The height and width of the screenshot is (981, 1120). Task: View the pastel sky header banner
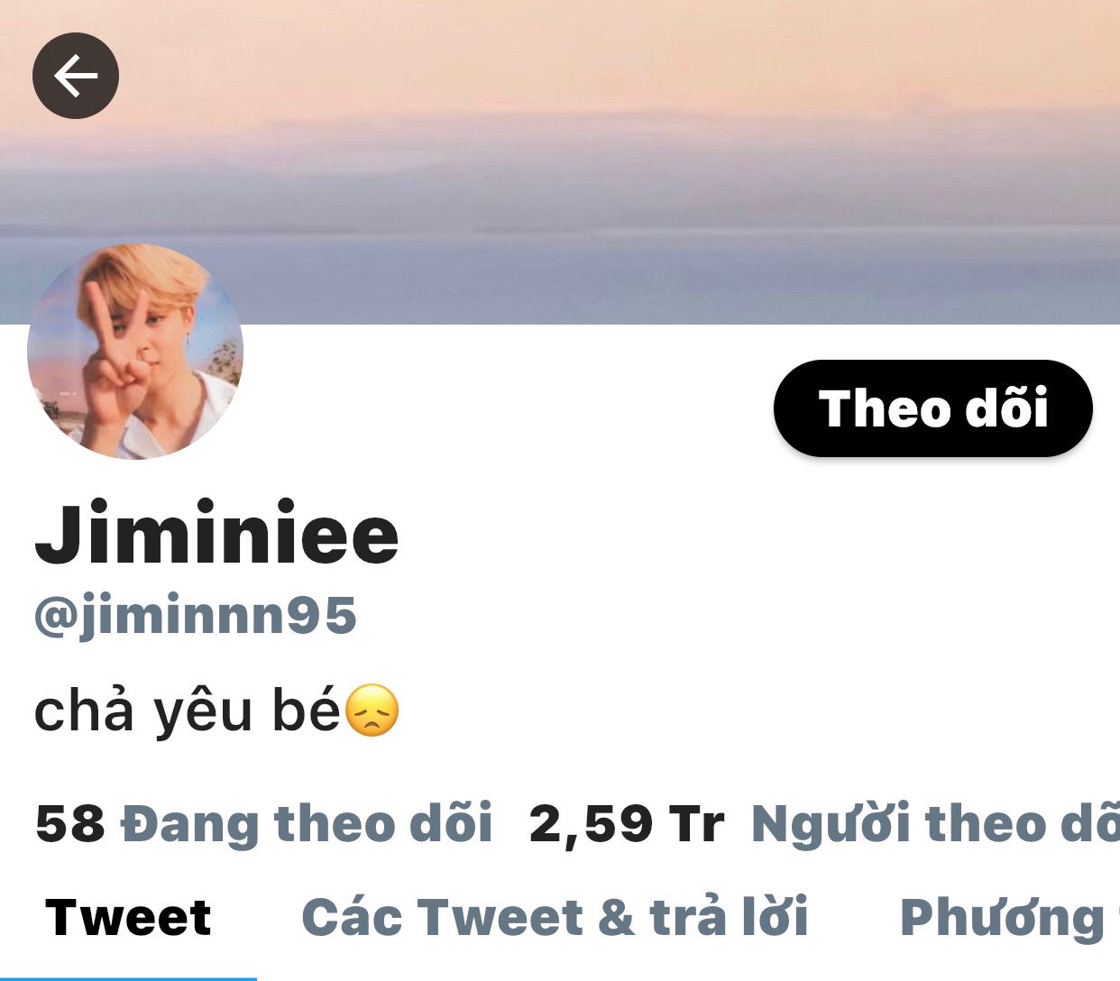pos(560,162)
